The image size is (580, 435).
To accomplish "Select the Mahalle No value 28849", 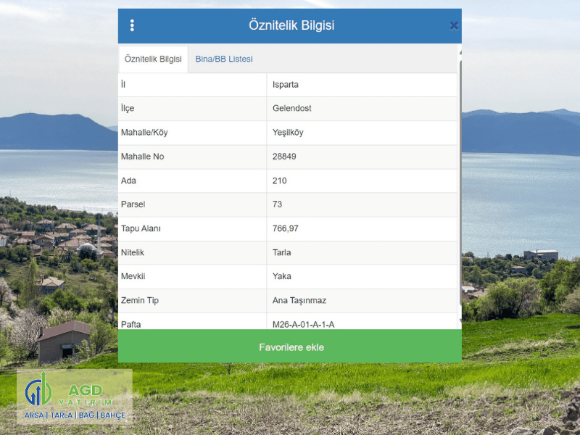I will click(x=284, y=157).
